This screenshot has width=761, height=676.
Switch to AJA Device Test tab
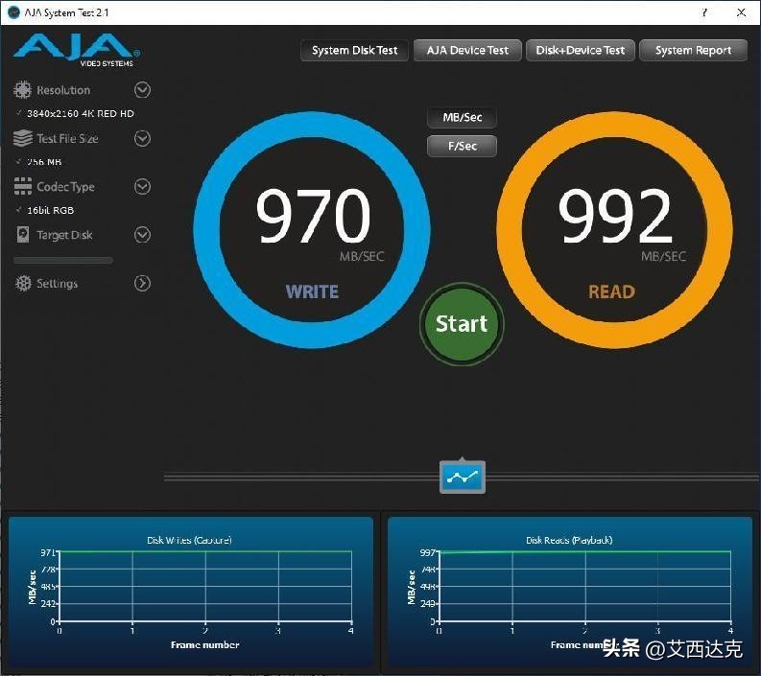tap(467, 51)
